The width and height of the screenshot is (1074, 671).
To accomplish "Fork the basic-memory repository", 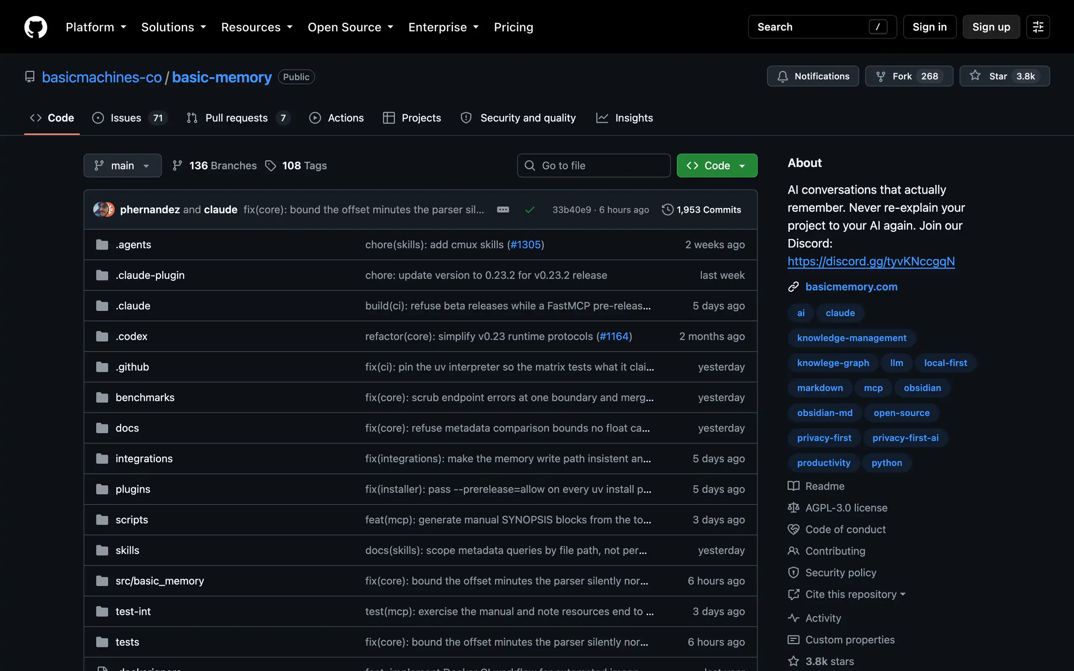I will (909, 76).
